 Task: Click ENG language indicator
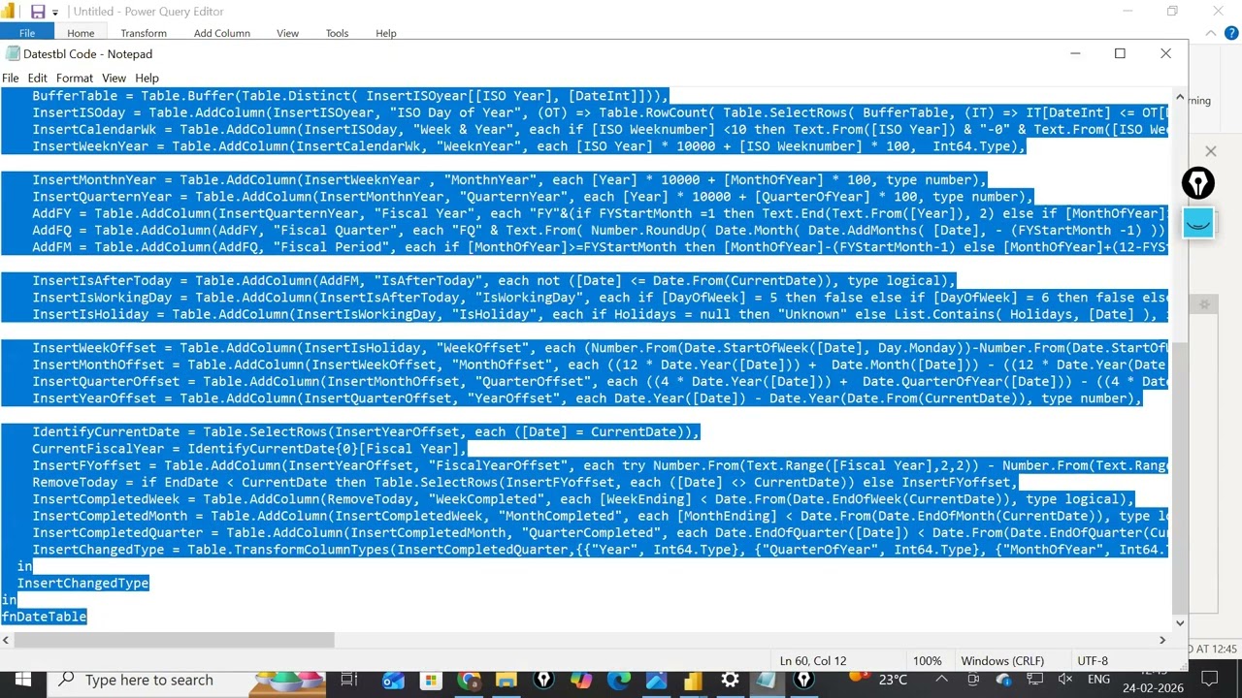coord(1098,680)
